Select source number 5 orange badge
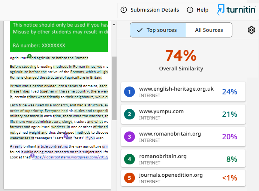 (129, 178)
